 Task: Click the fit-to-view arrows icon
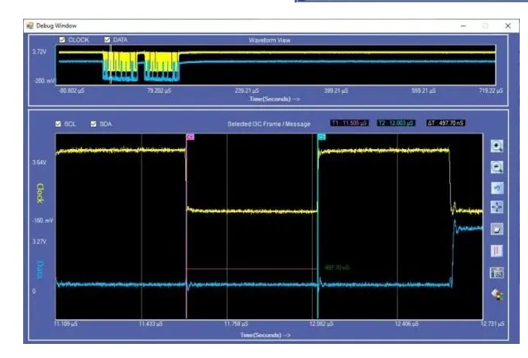(497, 207)
